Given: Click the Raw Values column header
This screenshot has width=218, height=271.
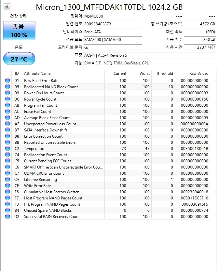Looking at the screenshot, I should 193,74.
